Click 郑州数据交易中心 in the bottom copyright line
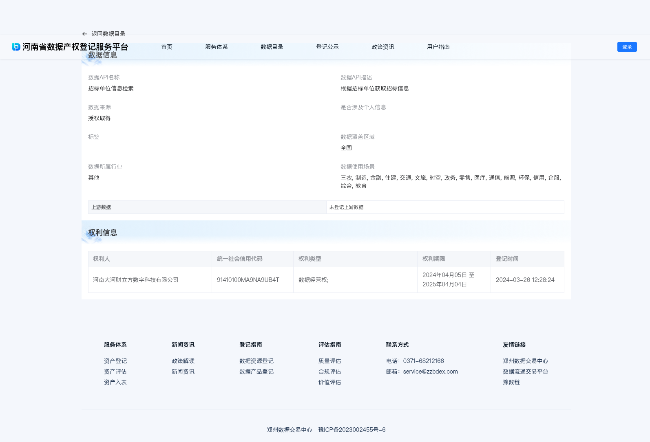650x442 pixels. [x=290, y=430]
